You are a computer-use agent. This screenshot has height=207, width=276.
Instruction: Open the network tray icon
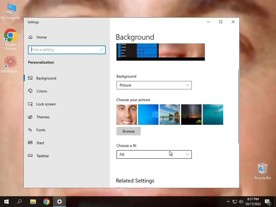point(235,202)
